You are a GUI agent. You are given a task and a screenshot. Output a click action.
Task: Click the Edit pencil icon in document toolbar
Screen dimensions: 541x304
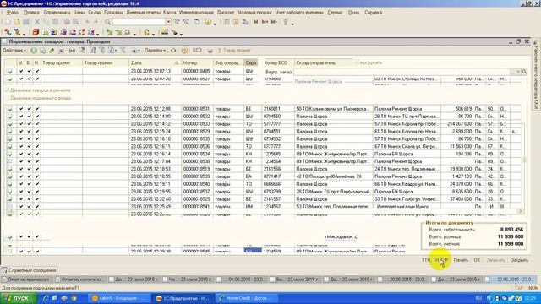tap(52, 51)
